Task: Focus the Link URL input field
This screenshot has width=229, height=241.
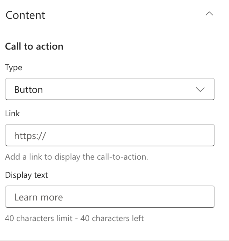Action: 110,135
